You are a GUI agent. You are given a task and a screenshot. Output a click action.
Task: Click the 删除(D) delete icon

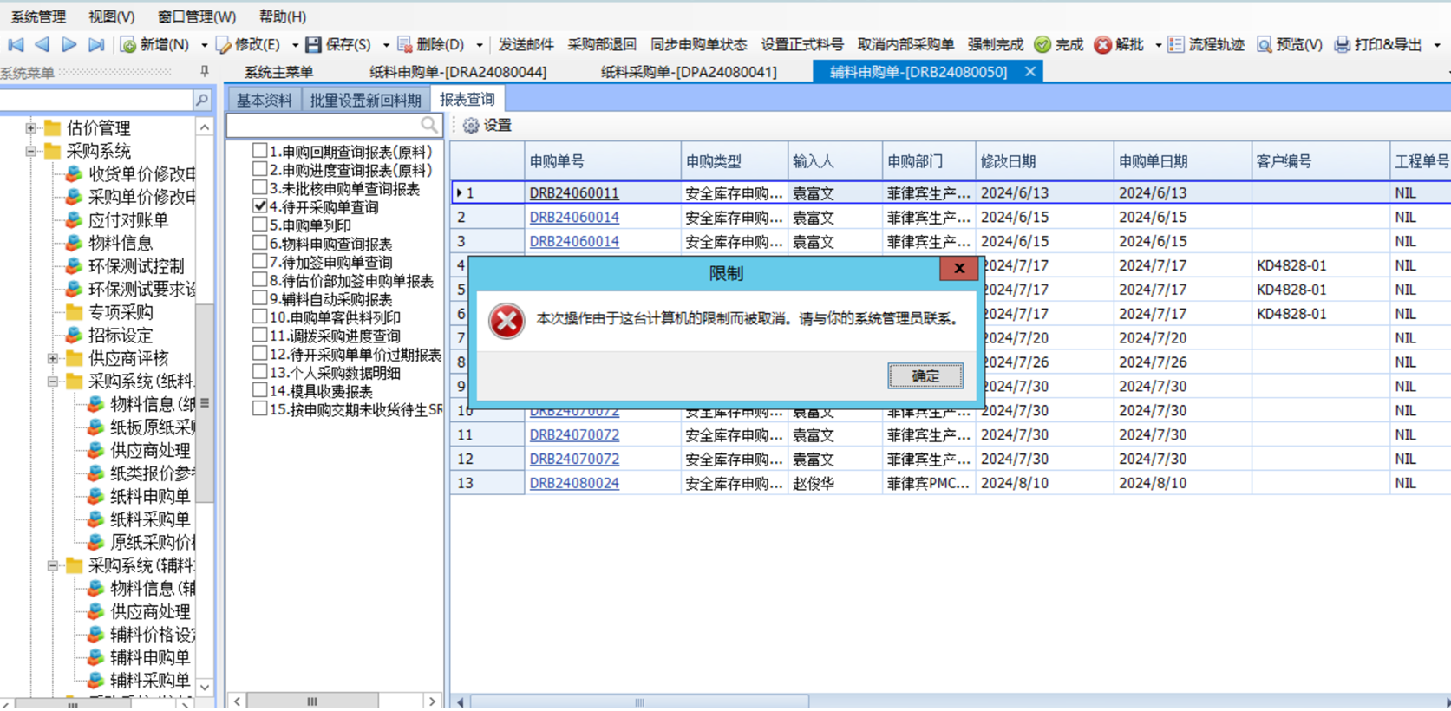pyautogui.click(x=405, y=45)
